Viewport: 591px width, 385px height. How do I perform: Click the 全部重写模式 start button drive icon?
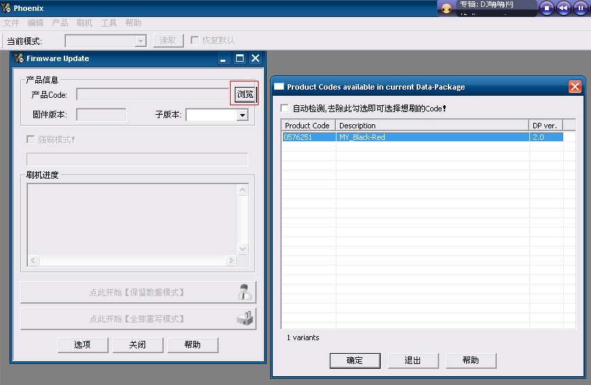(245, 318)
